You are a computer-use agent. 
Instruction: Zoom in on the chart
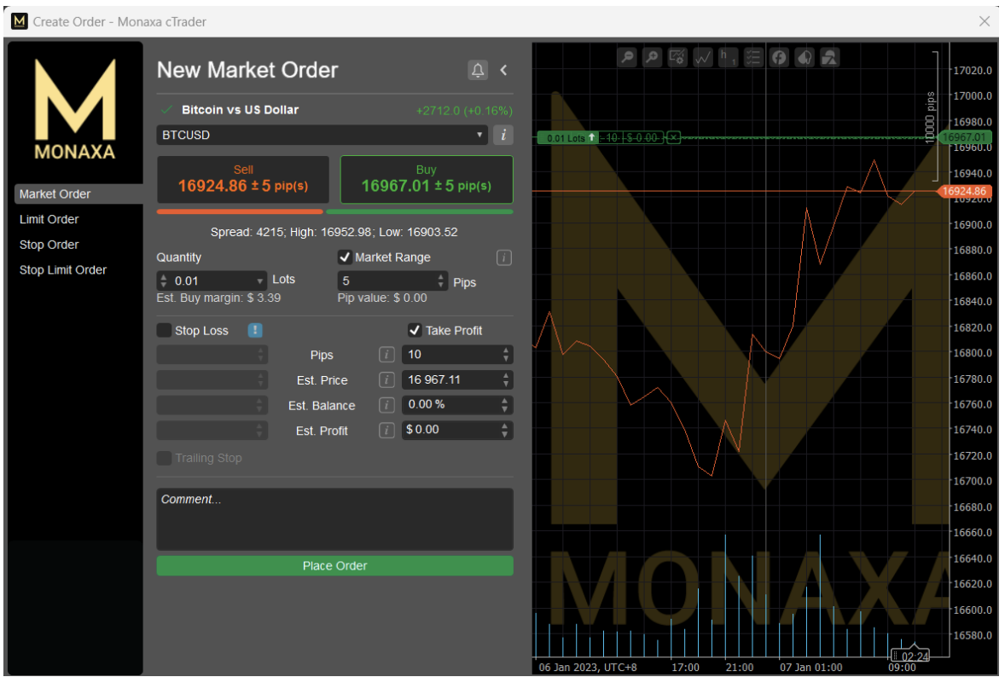[x=652, y=58]
